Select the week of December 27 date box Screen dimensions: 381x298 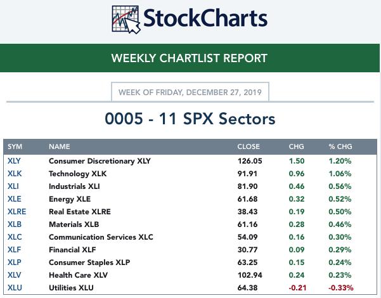(190, 93)
